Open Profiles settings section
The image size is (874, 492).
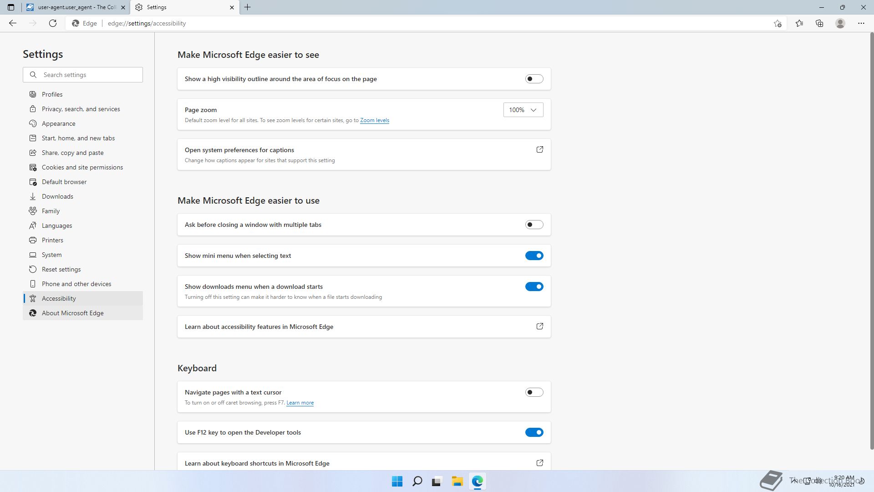coord(83,94)
